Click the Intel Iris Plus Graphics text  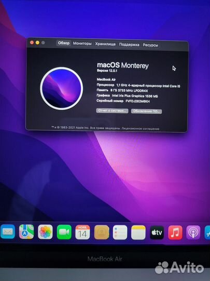coord(135,96)
